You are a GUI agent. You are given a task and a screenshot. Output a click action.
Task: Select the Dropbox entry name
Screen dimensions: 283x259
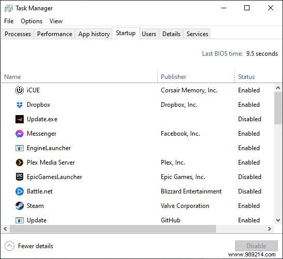39,105
